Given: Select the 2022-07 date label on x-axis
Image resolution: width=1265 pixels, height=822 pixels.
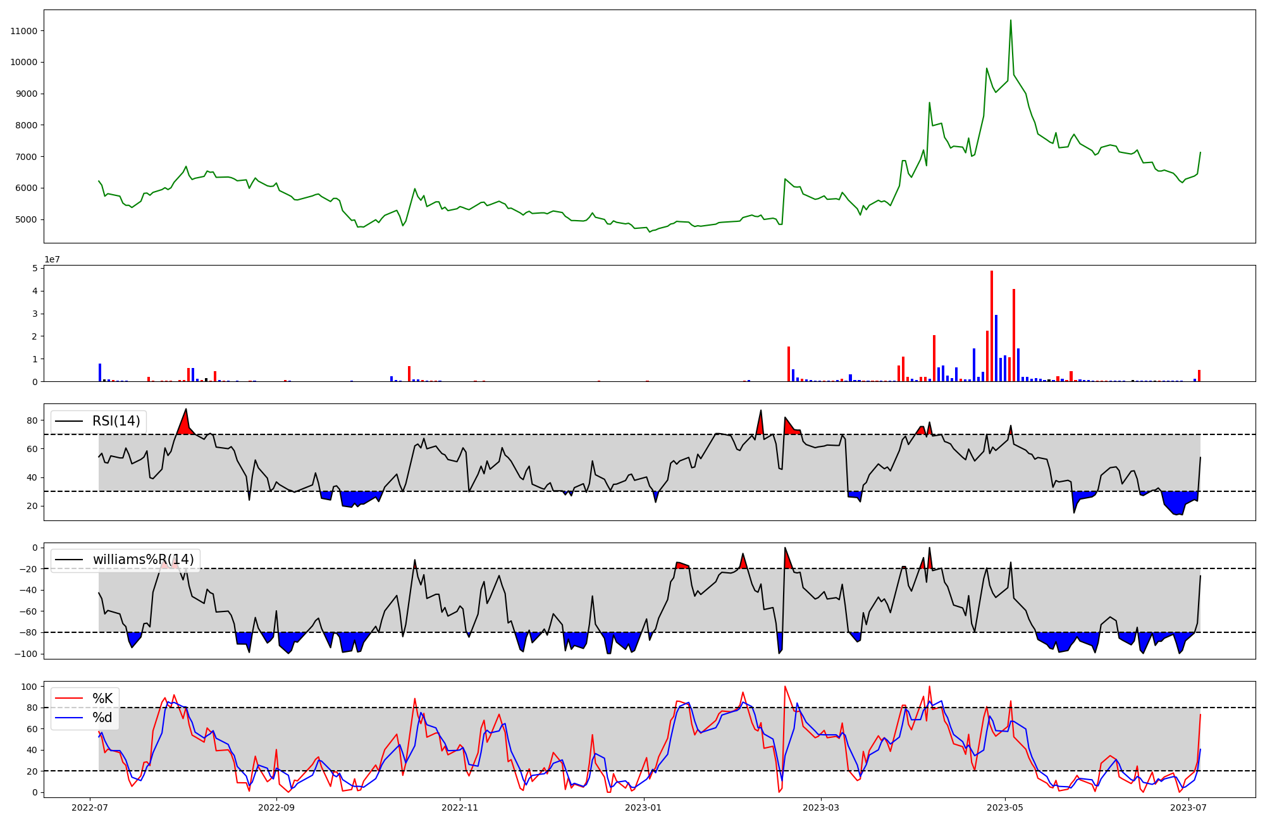Looking at the screenshot, I should pos(90,807).
